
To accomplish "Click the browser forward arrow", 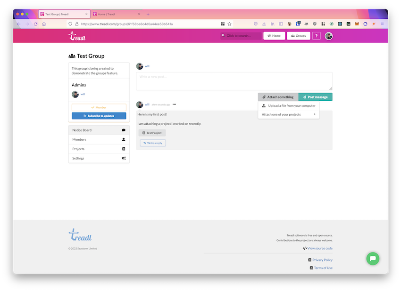I will pos(27,24).
